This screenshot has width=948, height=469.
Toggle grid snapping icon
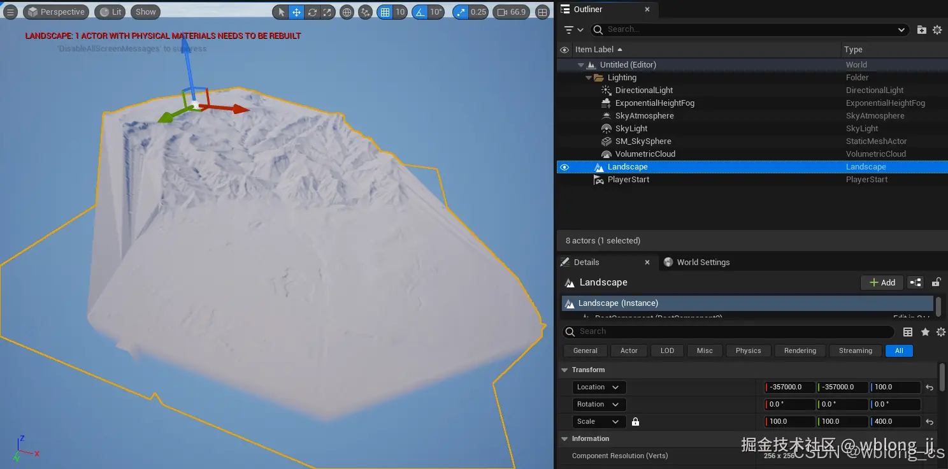coord(384,12)
